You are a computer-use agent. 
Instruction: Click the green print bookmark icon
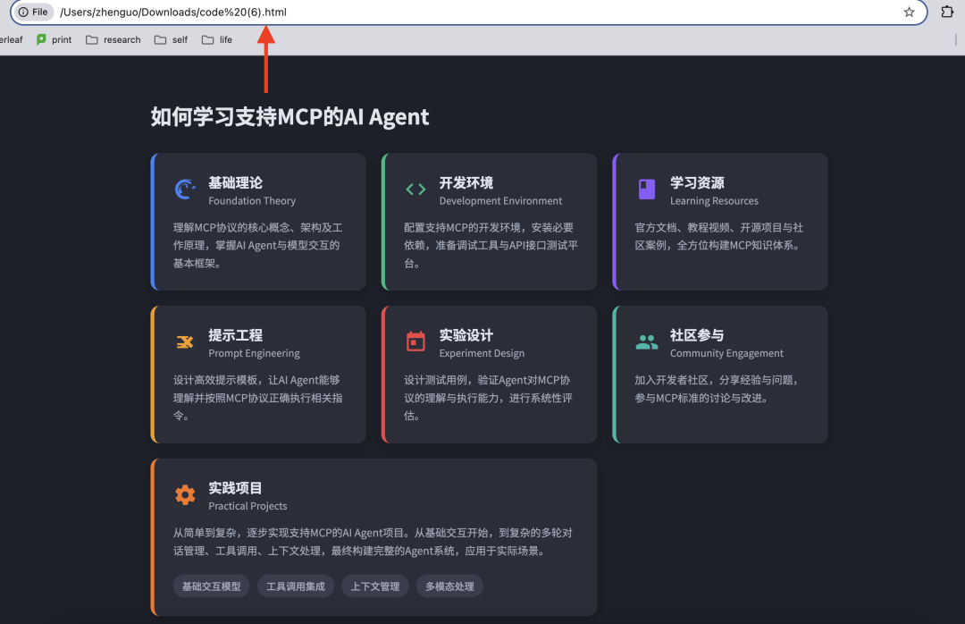click(40, 39)
